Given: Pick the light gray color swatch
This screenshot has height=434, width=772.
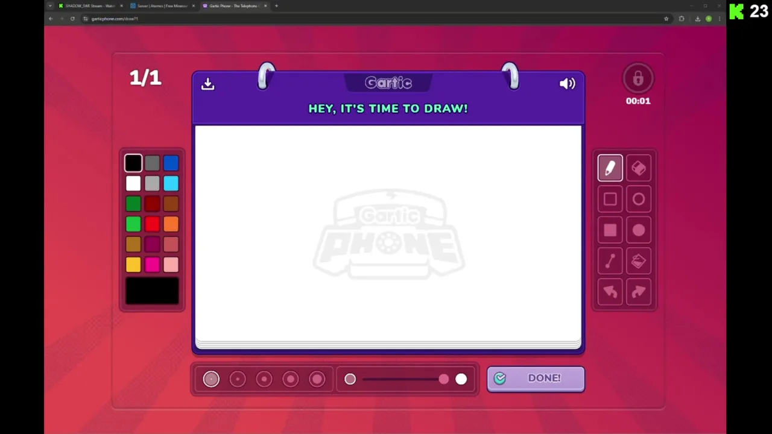Looking at the screenshot, I should coord(152,183).
